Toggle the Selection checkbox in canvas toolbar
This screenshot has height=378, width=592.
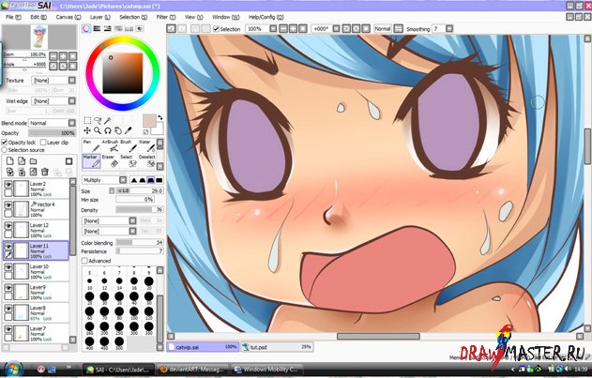click(216, 29)
